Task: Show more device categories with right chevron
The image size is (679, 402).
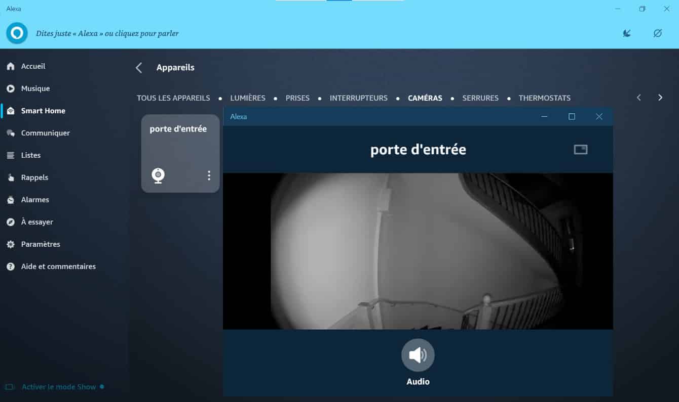Action: coord(660,98)
